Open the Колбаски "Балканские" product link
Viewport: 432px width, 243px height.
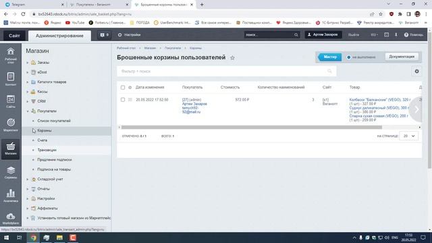point(379,100)
